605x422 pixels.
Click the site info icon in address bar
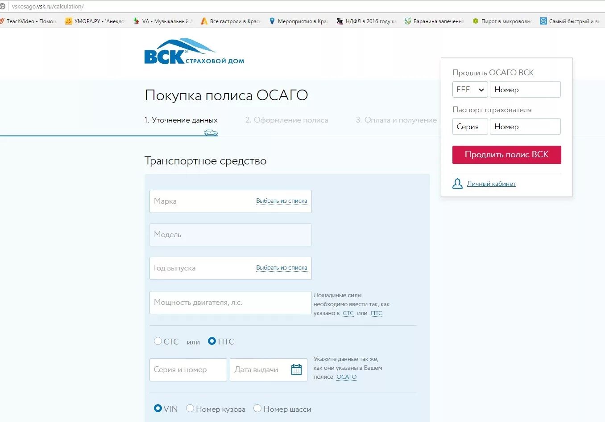(2, 6)
